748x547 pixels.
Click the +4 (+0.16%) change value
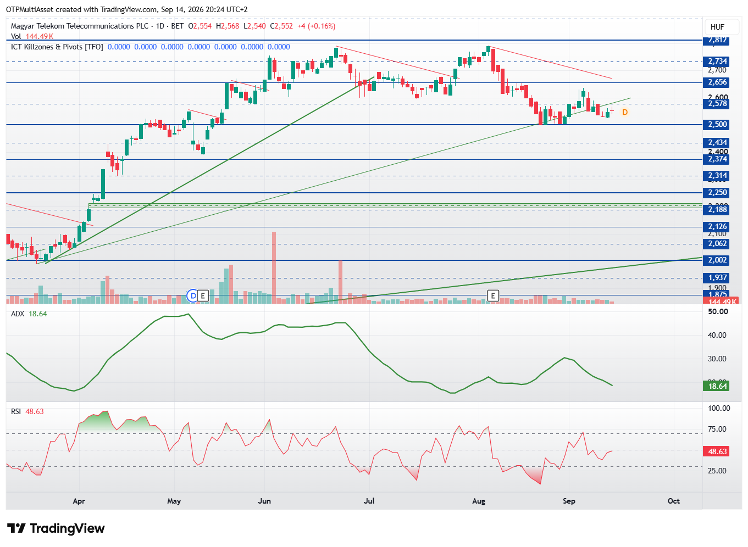316,26
